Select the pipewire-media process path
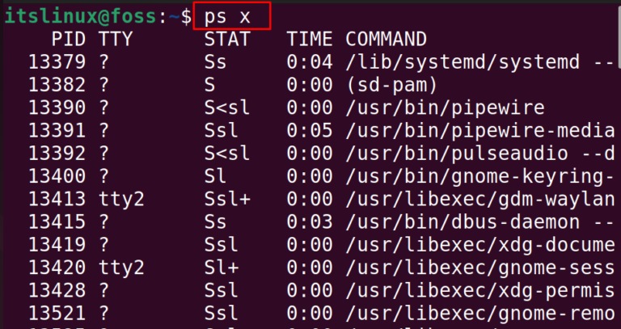Screen dimensions: 621x329 480,131
